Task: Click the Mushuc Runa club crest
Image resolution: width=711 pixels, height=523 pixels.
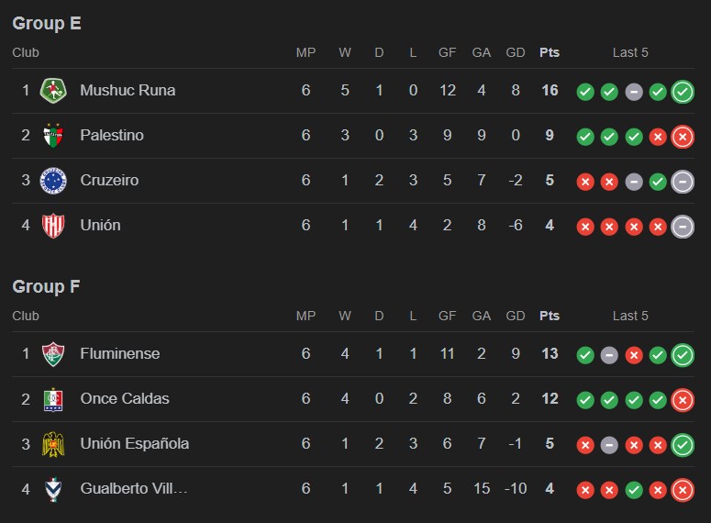Action: (x=53, y=91)
